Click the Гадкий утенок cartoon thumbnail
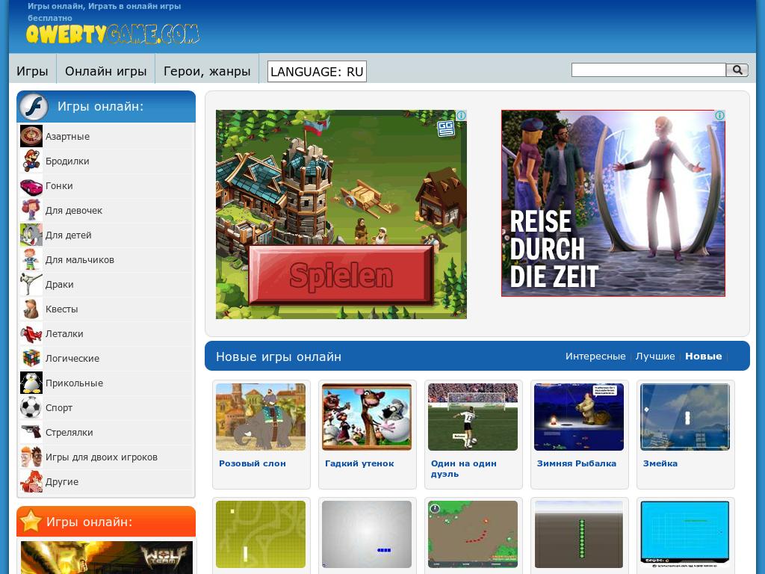765x574 pixels. [367, 417]
